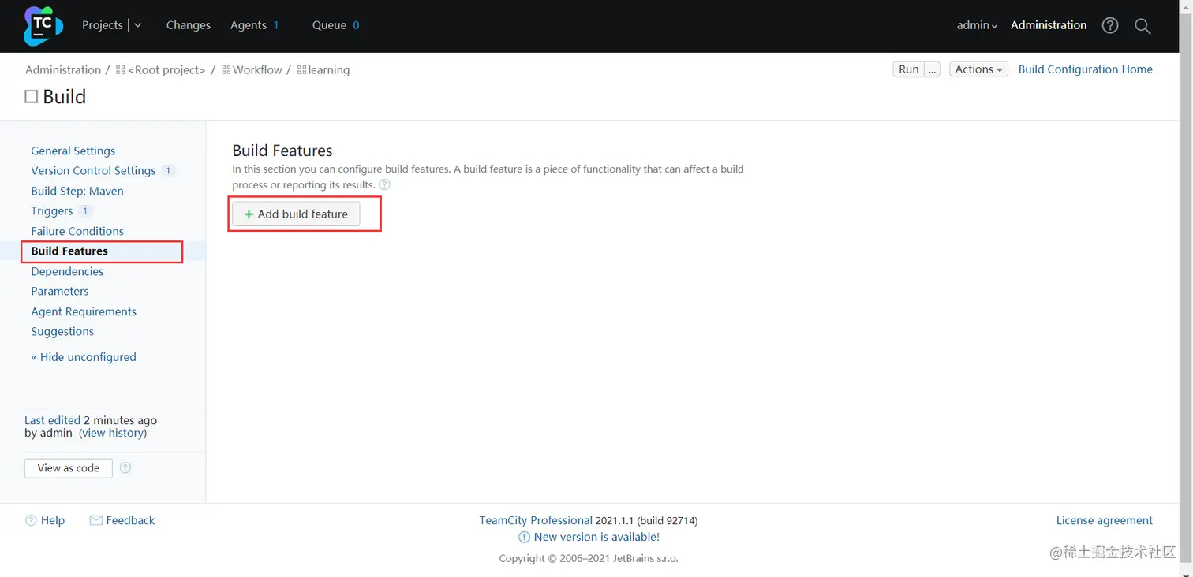Click the Add build feature button
1193x577 pixels.
click(296, 214)
